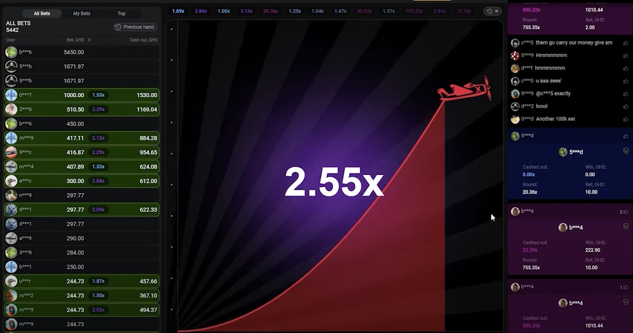This screenshot has height=333, width=633.
Task: Click avatar of m***9 betting 417.11
Action: (x=11, y=138)
